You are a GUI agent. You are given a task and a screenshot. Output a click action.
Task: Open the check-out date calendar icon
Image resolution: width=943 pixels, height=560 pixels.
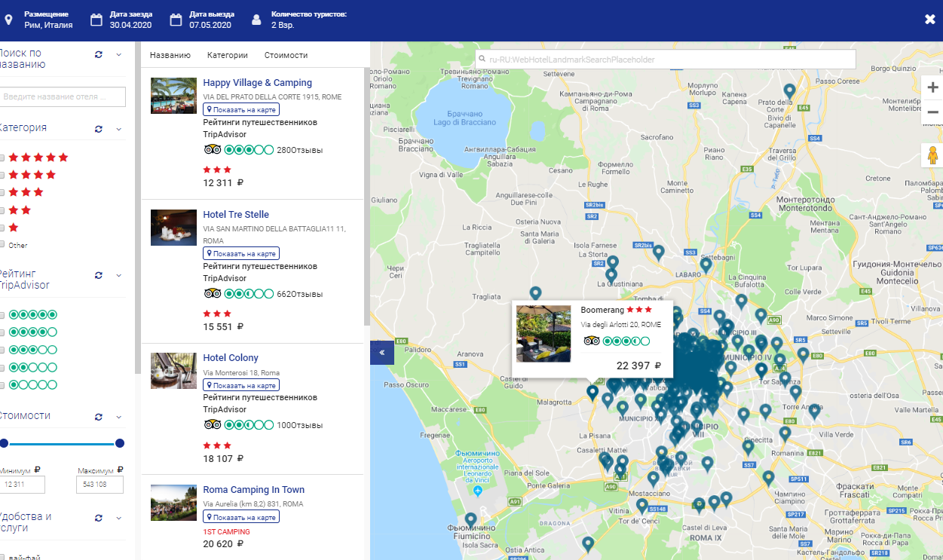pos(176,20)
